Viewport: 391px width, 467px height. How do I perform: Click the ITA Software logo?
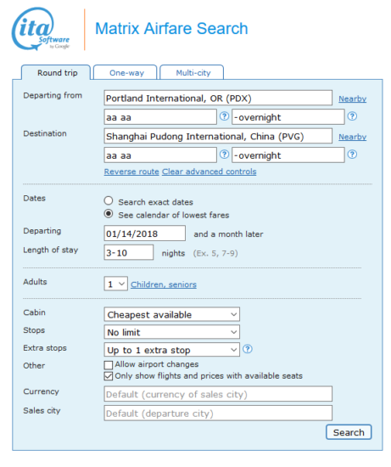click(41, 29)
